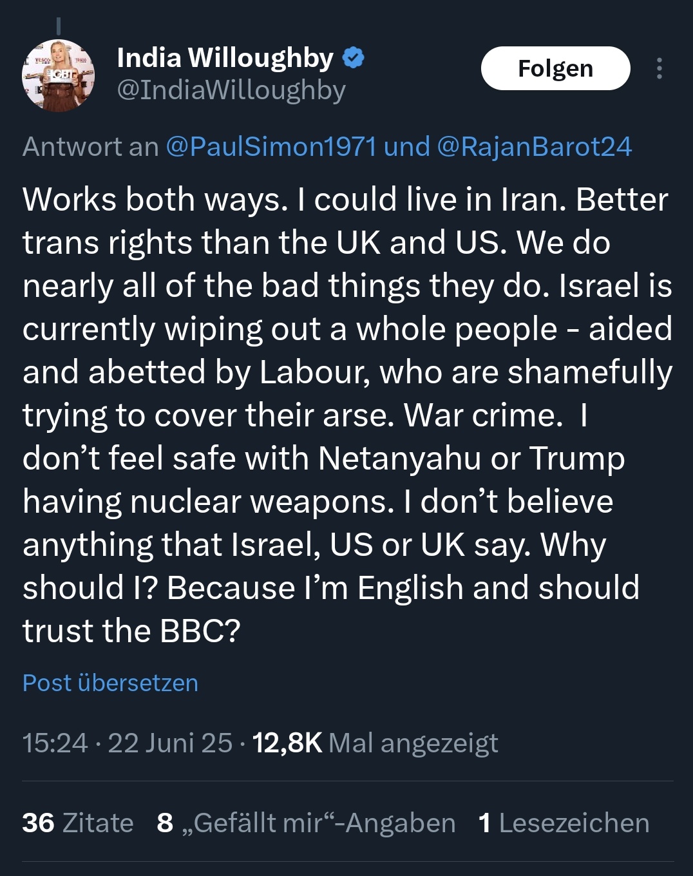This screenshot has height=876, width=693.
Task: Open the India Willoughby display name
Action: [225, 58]
